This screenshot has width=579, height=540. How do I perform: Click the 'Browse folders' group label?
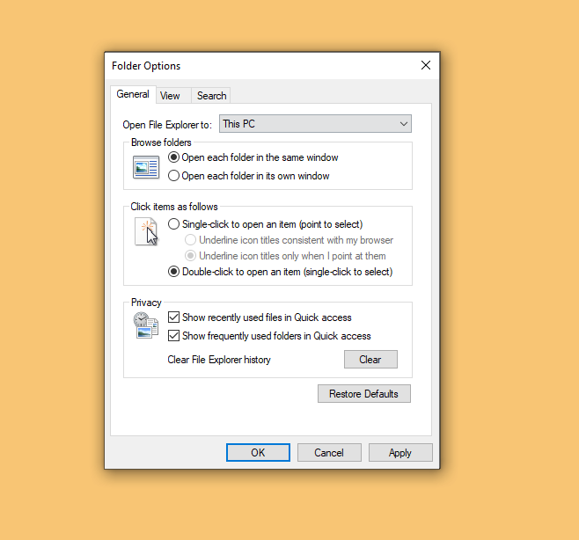click(161, 142)
